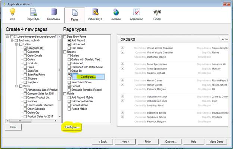Check the Emailable-Printable Record option

pyautogui.click(x=69, y=90)
